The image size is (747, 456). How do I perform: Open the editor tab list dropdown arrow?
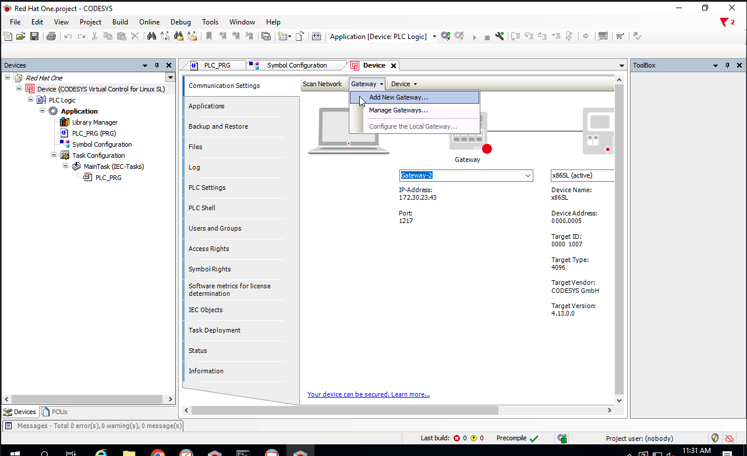(x=622, y=66)
